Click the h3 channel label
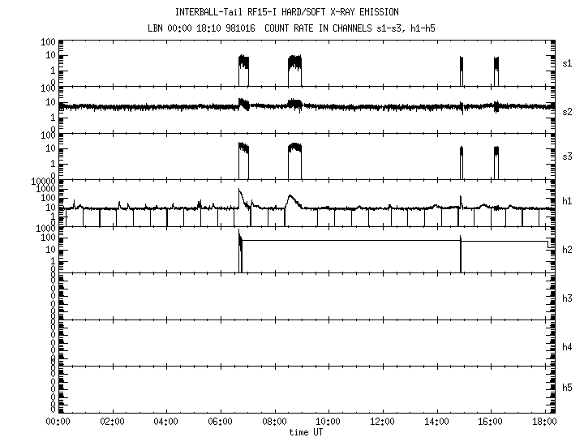Image resolution: width=584 pixels, height=446 pixels. [x=568, y=298]
